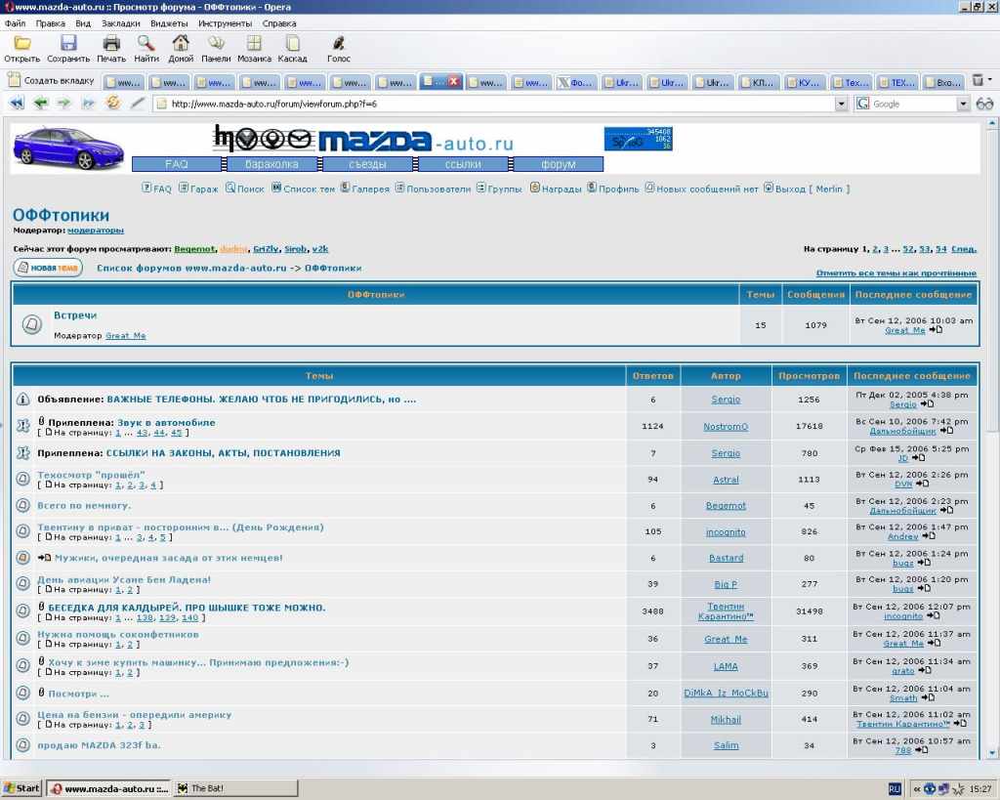Click the green Back arrow button

pyautogui.click(x=41, y=104)
